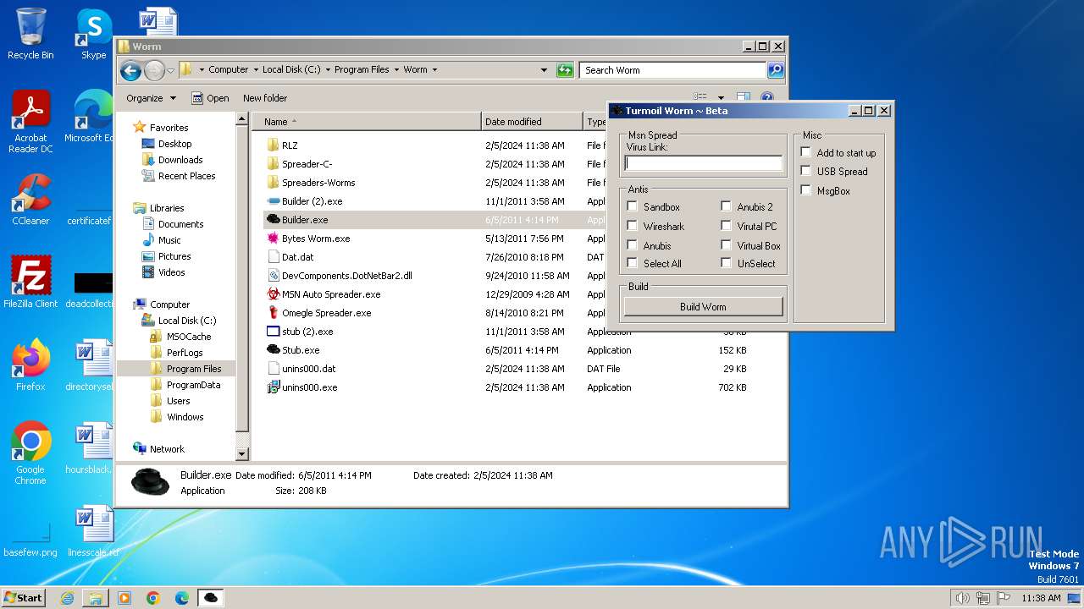Image resolution: width=1084 pixels, height=609 pixels.
Task: Click the taskbar clock showing 11:38 AM
Action: [x=1041, y=598]
